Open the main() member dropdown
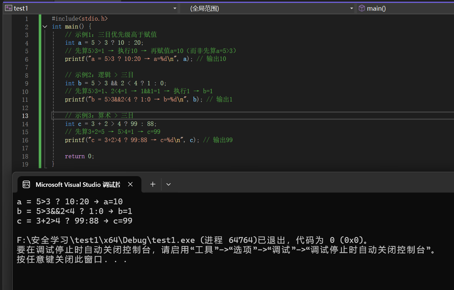This screenshot has width=454, height=290. click(x=406, y=8)
